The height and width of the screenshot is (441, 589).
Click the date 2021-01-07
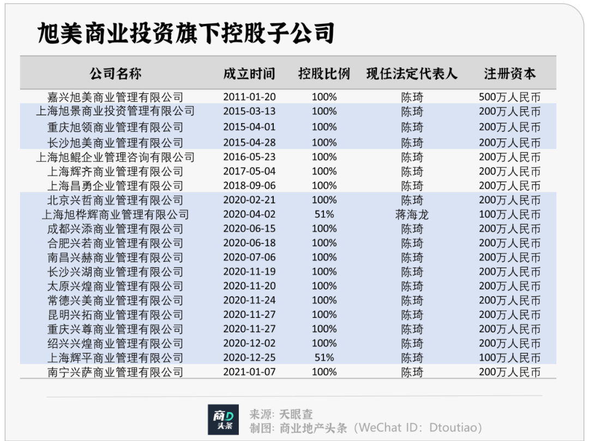249,372
